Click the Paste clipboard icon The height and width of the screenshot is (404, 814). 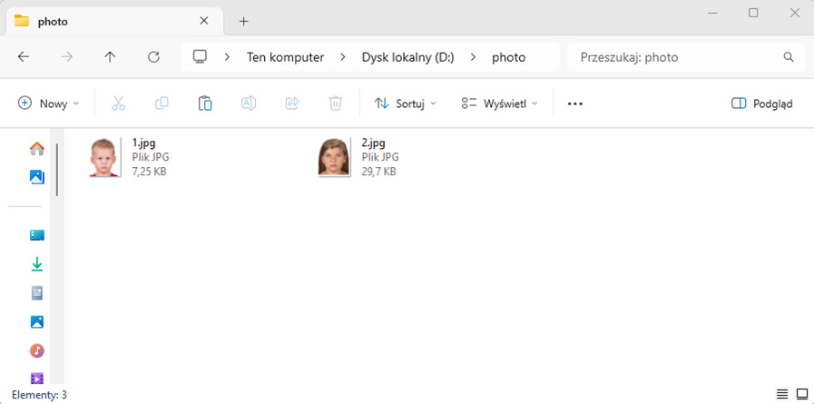coord(205,103)
